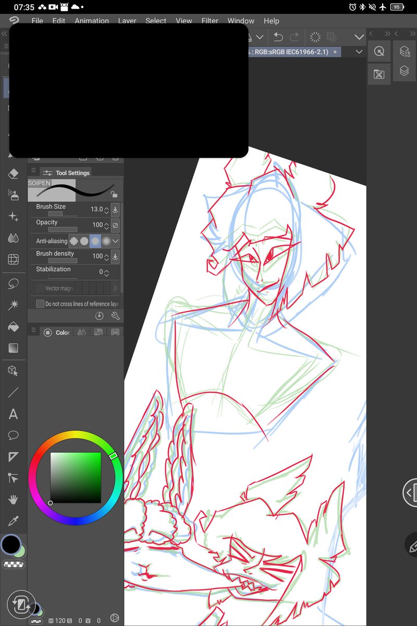Select the Blend tool with two droplets
417x626 pixels.
14,237
